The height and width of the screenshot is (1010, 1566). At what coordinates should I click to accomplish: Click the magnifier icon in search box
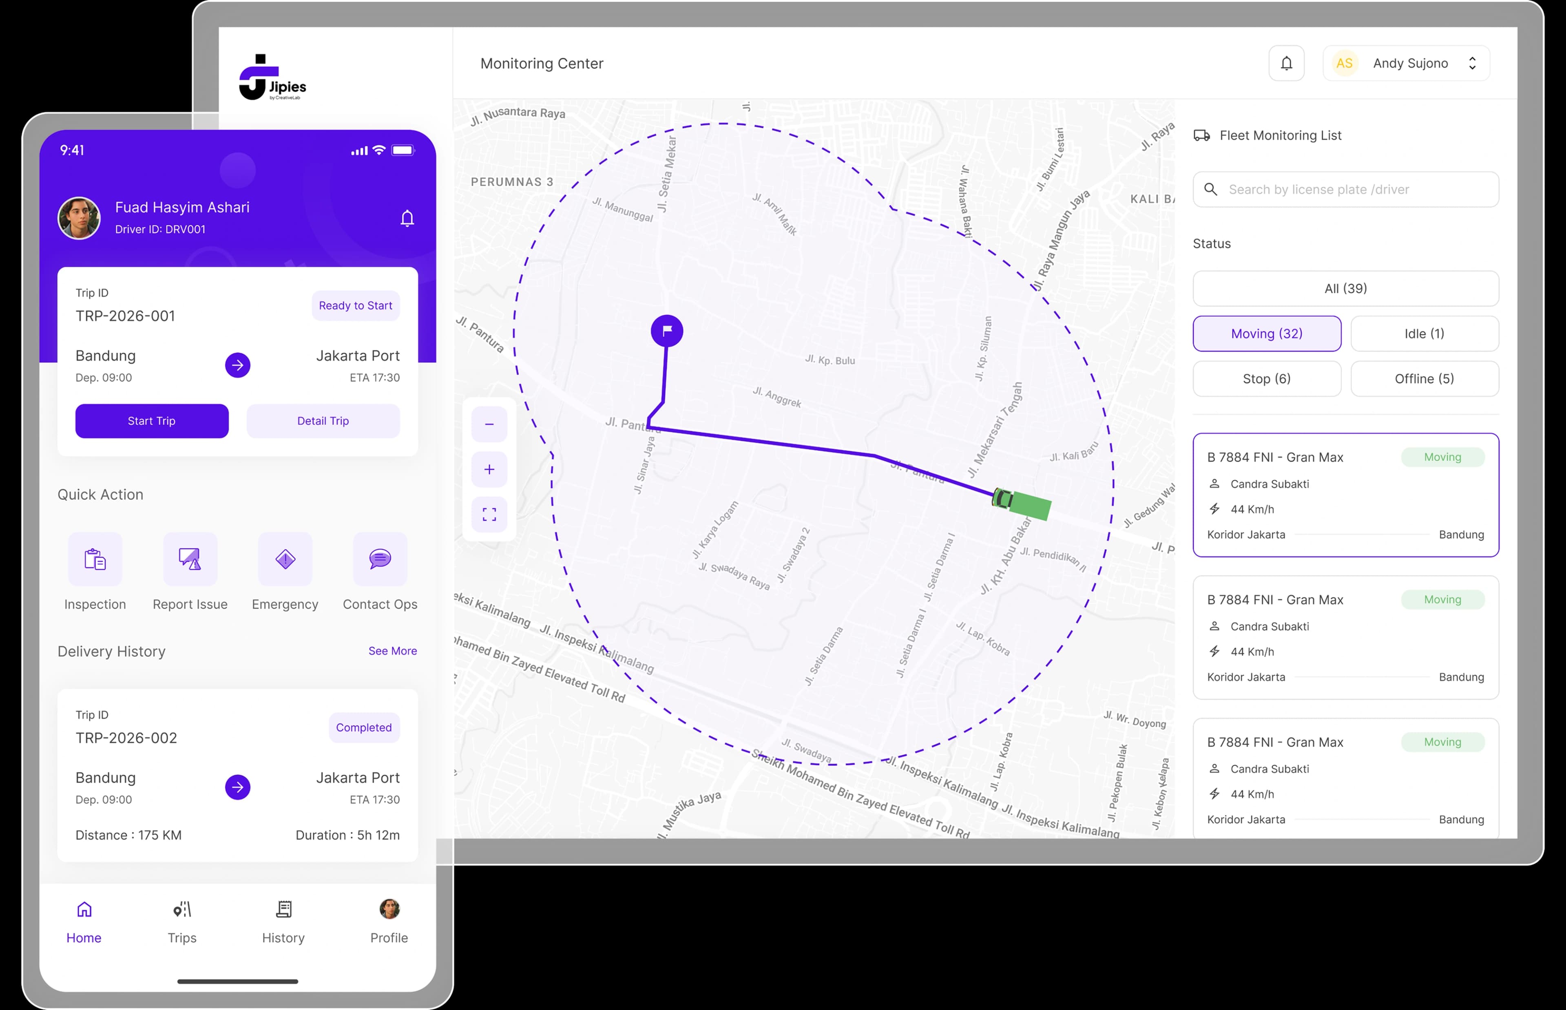[x=1210, y=190]
